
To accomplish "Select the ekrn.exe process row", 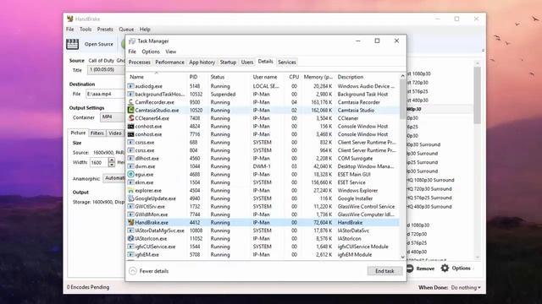I will coord(263,182).
